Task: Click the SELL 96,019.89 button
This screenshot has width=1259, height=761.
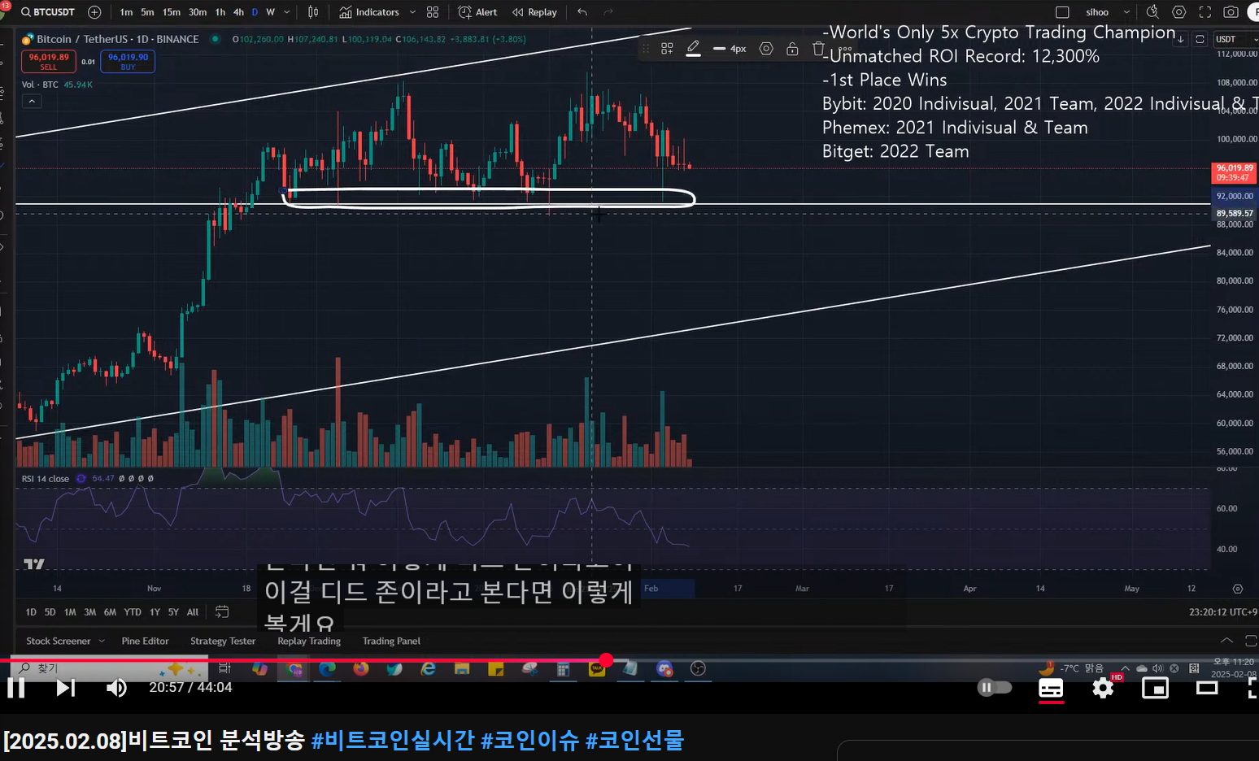Action: [x=49, y=61]
